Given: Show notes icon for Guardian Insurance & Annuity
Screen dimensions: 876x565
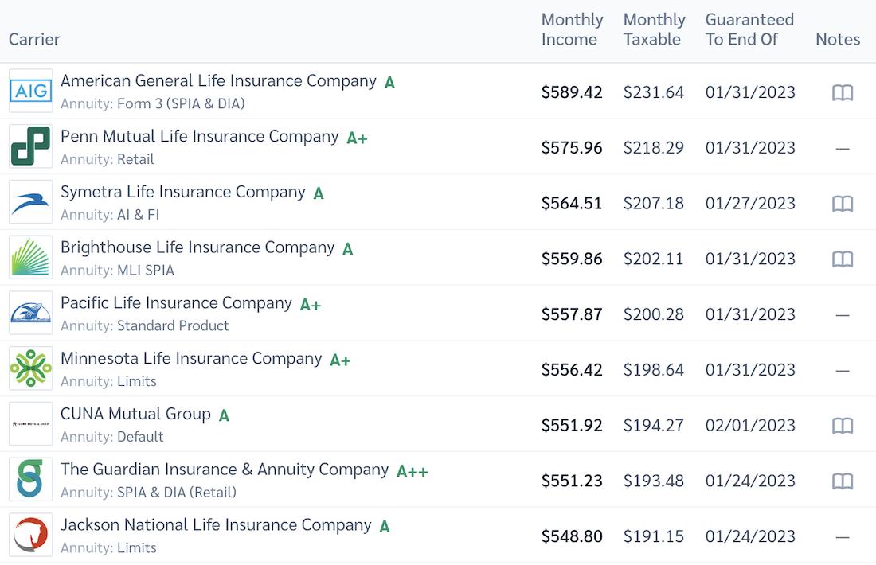Looking at the screenshot, I should [x=843, y=481].
